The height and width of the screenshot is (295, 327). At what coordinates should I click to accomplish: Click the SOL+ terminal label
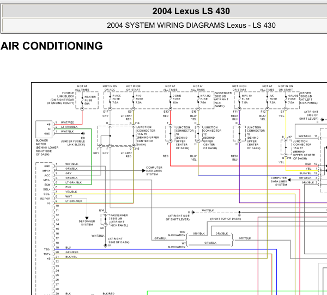[x=47, y=189]
